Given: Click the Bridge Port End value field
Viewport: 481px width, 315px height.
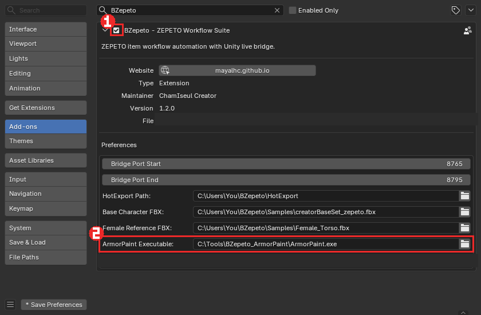Looking at the screenshot, I should (x=286, y=180).
